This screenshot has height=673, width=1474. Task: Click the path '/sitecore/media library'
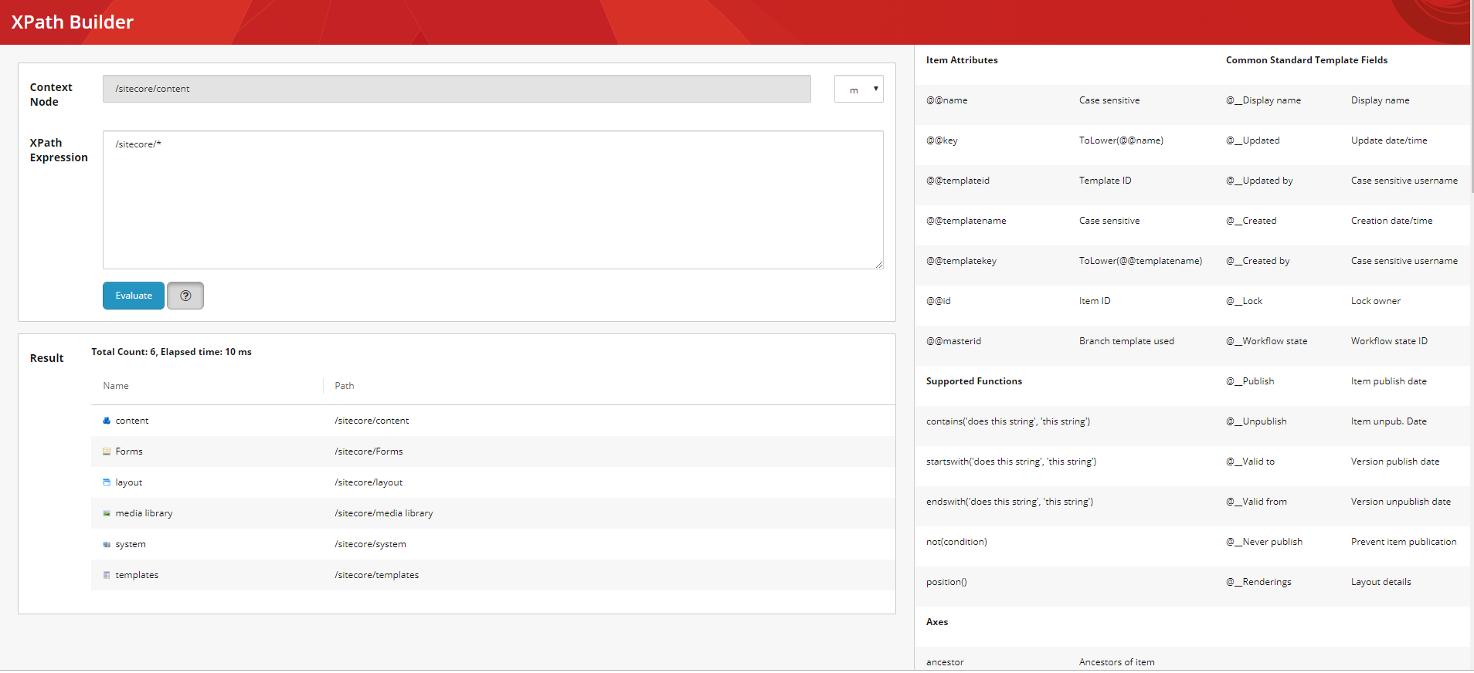tap(384, 513)
